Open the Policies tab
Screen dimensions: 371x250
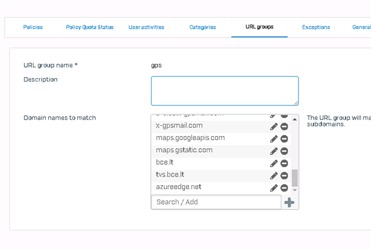click(33, 27)
